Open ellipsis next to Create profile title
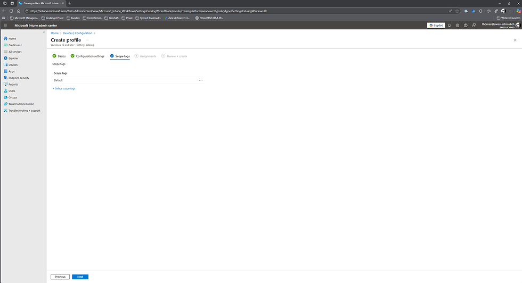Screen dimensions: 522x283 click(87, 40)
